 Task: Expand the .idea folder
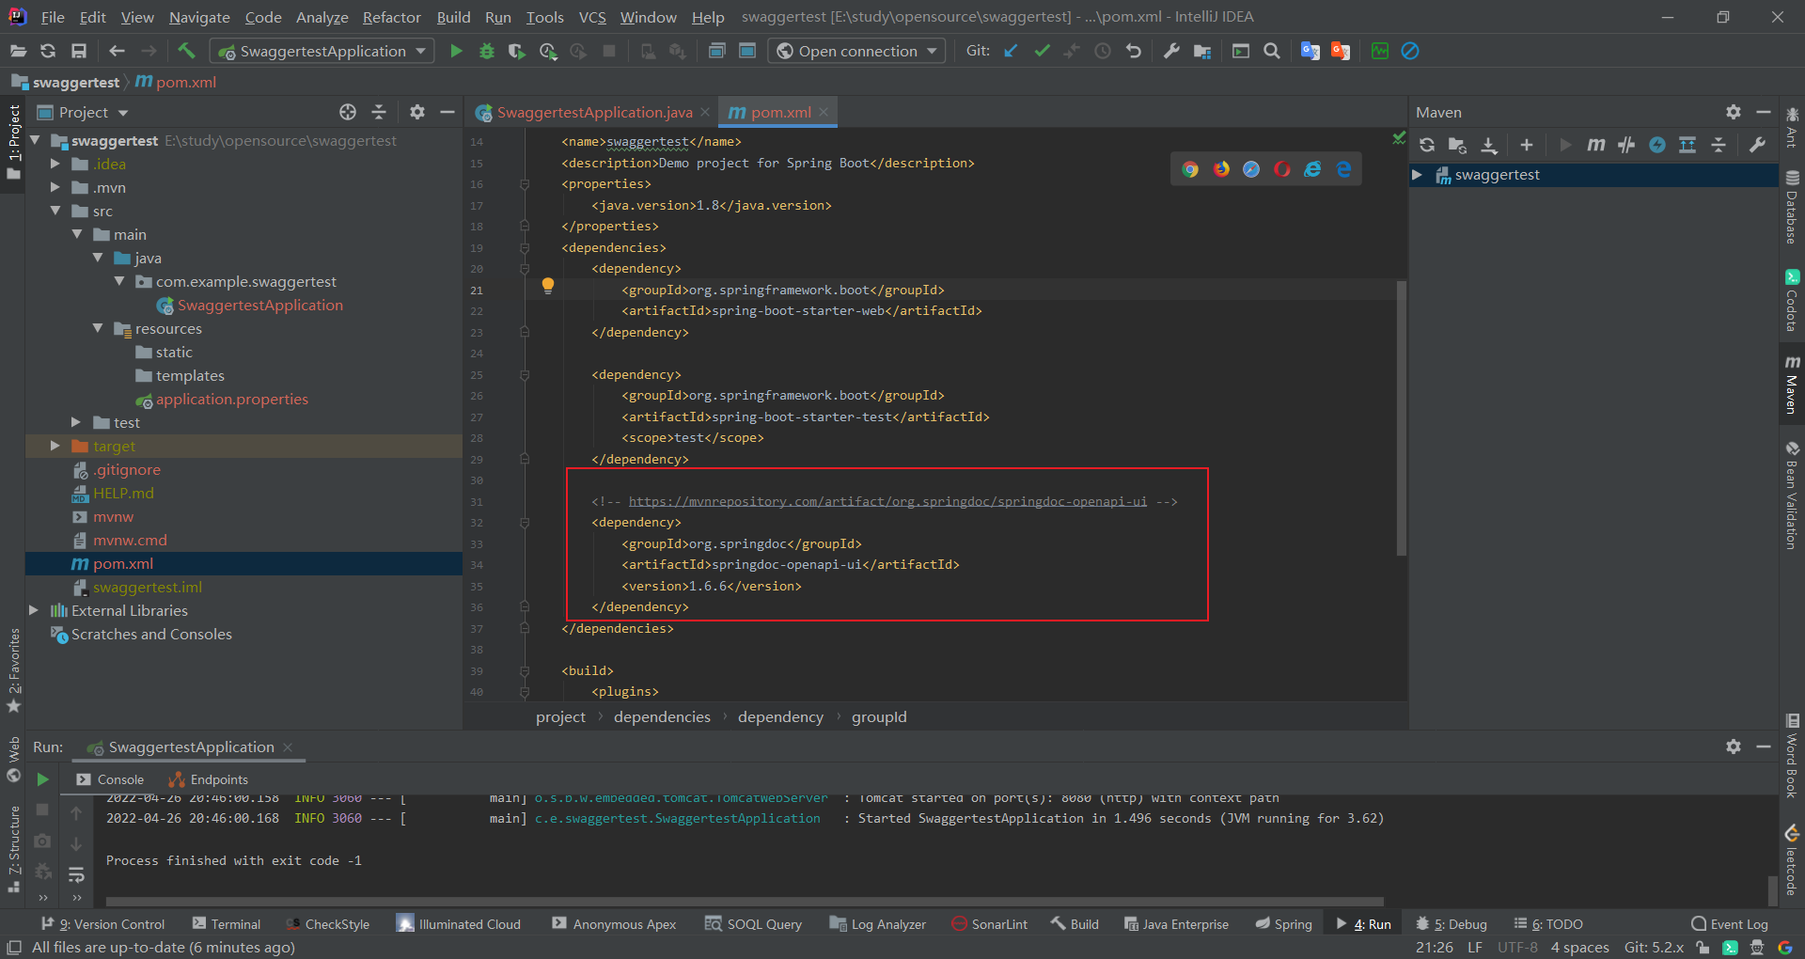click(x=55, y=164)
